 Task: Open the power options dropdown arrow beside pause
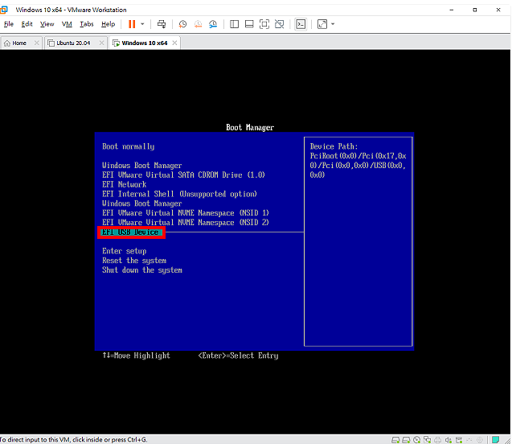coord(142,24)
